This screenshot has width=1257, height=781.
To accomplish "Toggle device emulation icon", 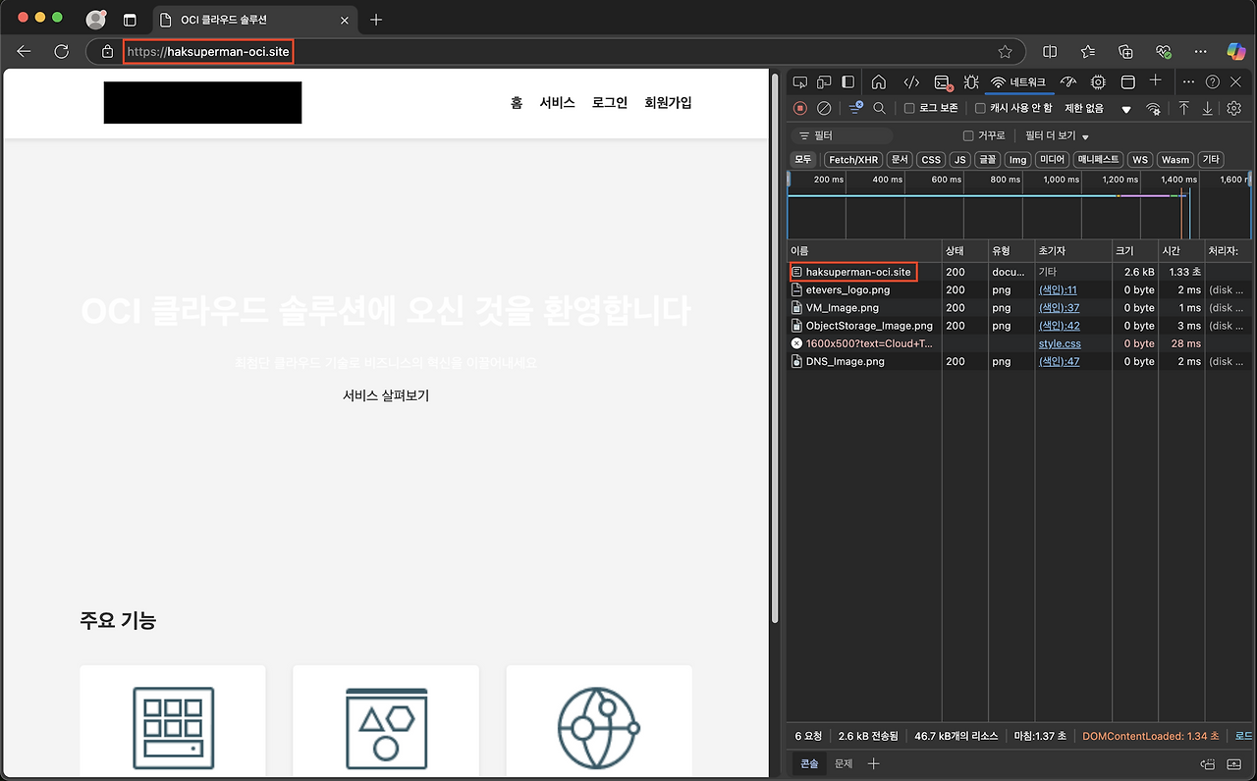I will coord(824,82).
